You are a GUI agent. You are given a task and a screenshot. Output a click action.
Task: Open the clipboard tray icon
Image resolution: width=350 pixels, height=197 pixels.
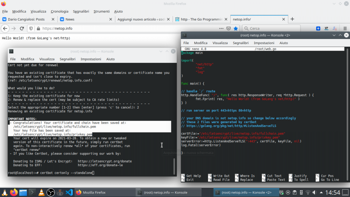[x=295, y=192]
